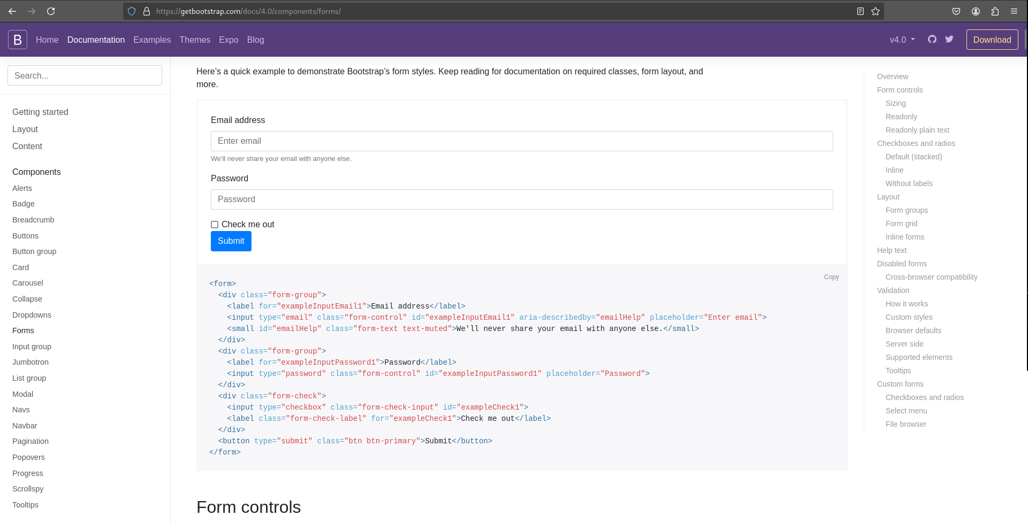This screenshot has height=523, width=1028.
Task: Open the Breadcrumb docs link
Action: click(33, 220)
